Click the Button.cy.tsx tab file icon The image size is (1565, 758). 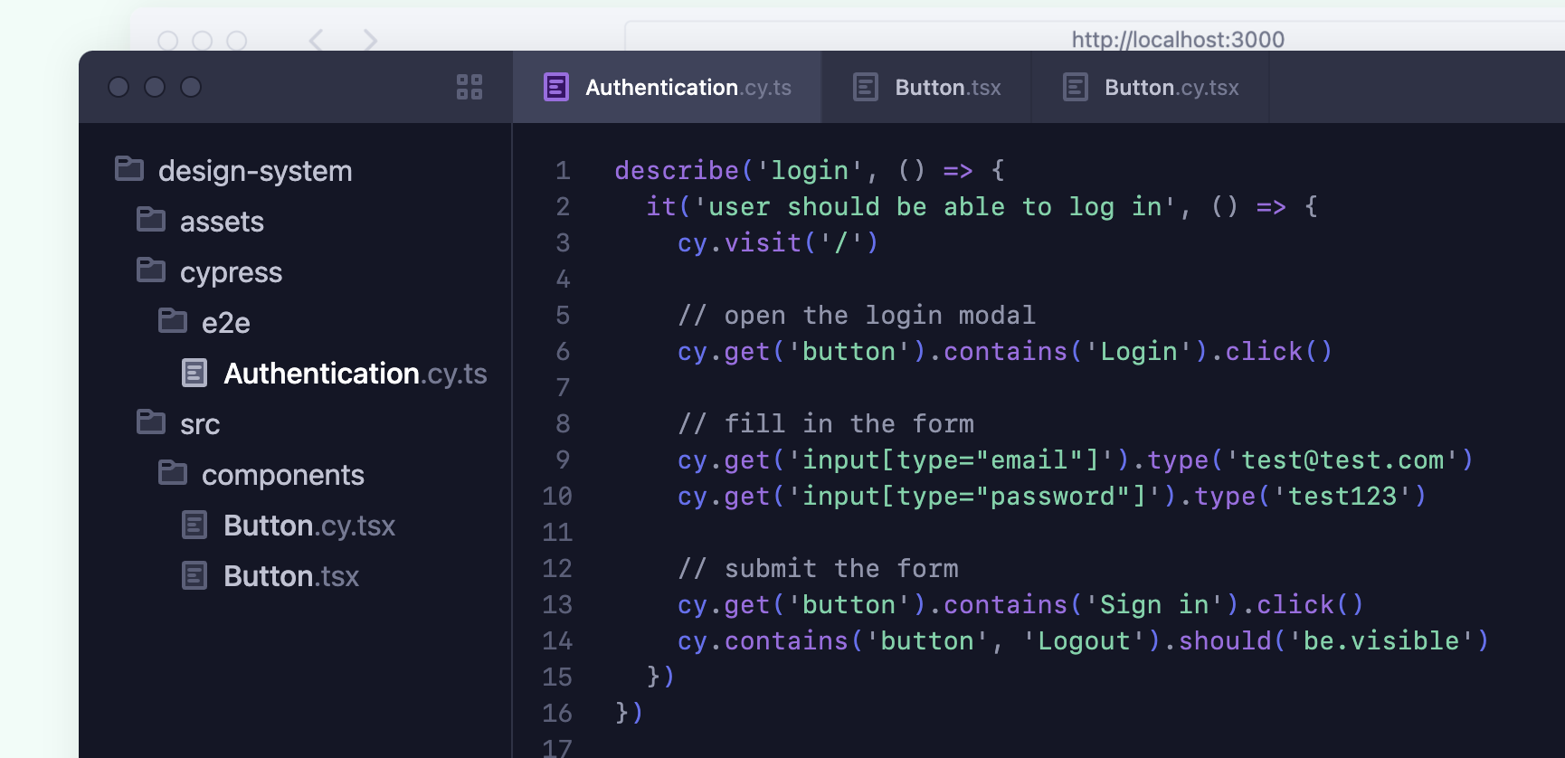tap(1076, 87)
